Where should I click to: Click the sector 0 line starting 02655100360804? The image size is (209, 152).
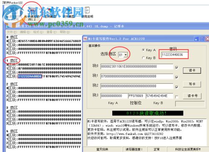pos(44,41)
